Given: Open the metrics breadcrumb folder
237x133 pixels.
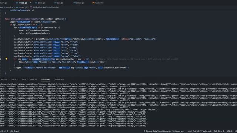Looking at the screenshot, I should coord(9,7).
